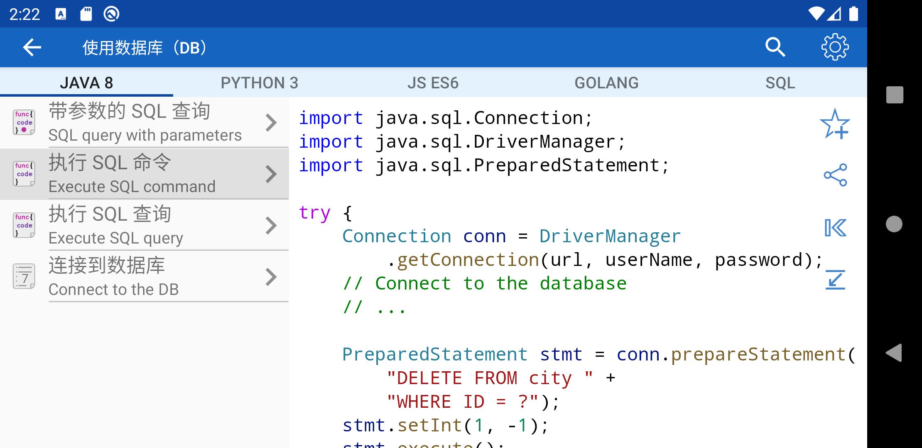This screenshot has width=922, height=448.
Task: Add snippet to favorites with star icon
Action: (835, 124)
